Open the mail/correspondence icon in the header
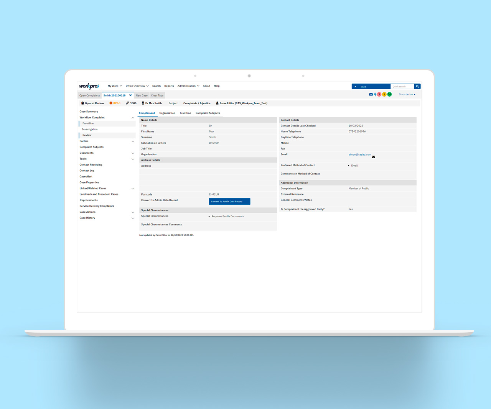Viewport: 491px width, 409px height. [370, 94]
